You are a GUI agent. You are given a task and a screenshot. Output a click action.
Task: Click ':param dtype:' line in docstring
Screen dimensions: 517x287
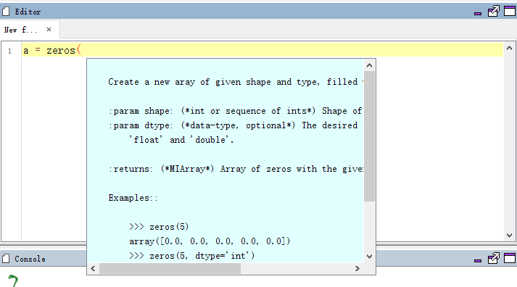[x=235, y=125]
